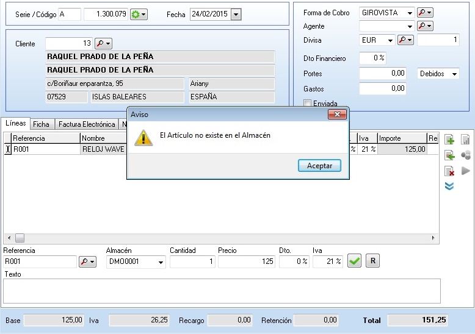
Task: Click the client search magnifier icon
Action: pyautogui.click(x=104, y=44)
